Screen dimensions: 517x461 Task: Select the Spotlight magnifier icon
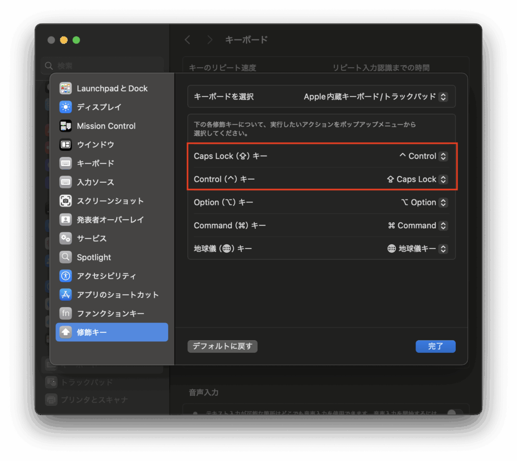pos(66,257)
